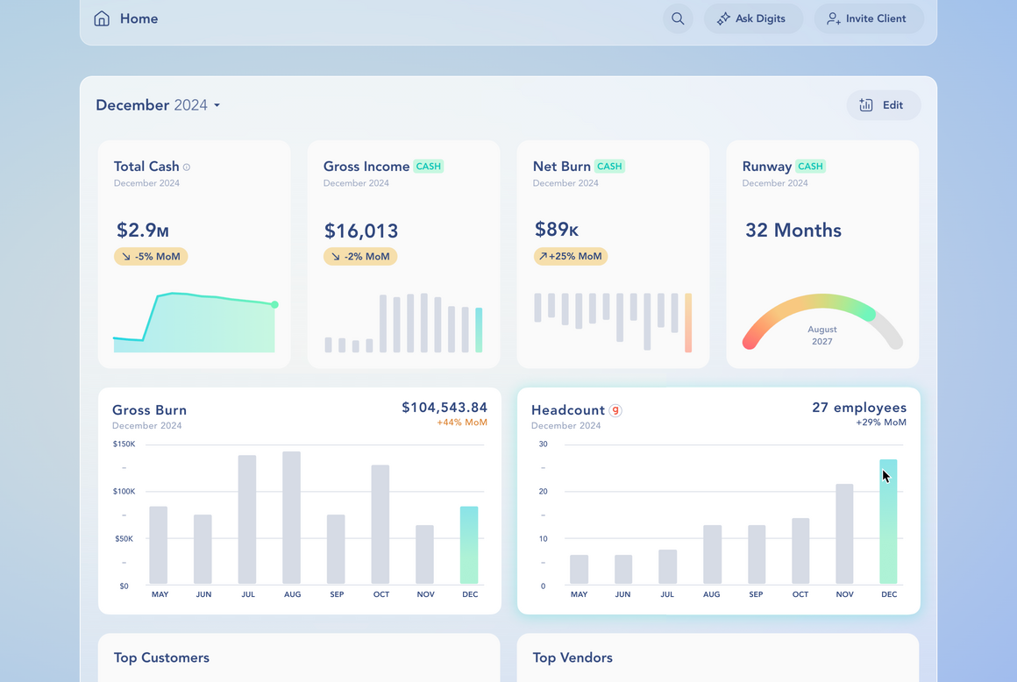Click the Gross Income card title
Screen dimensions: 1017x682
(x=366, y=167)
